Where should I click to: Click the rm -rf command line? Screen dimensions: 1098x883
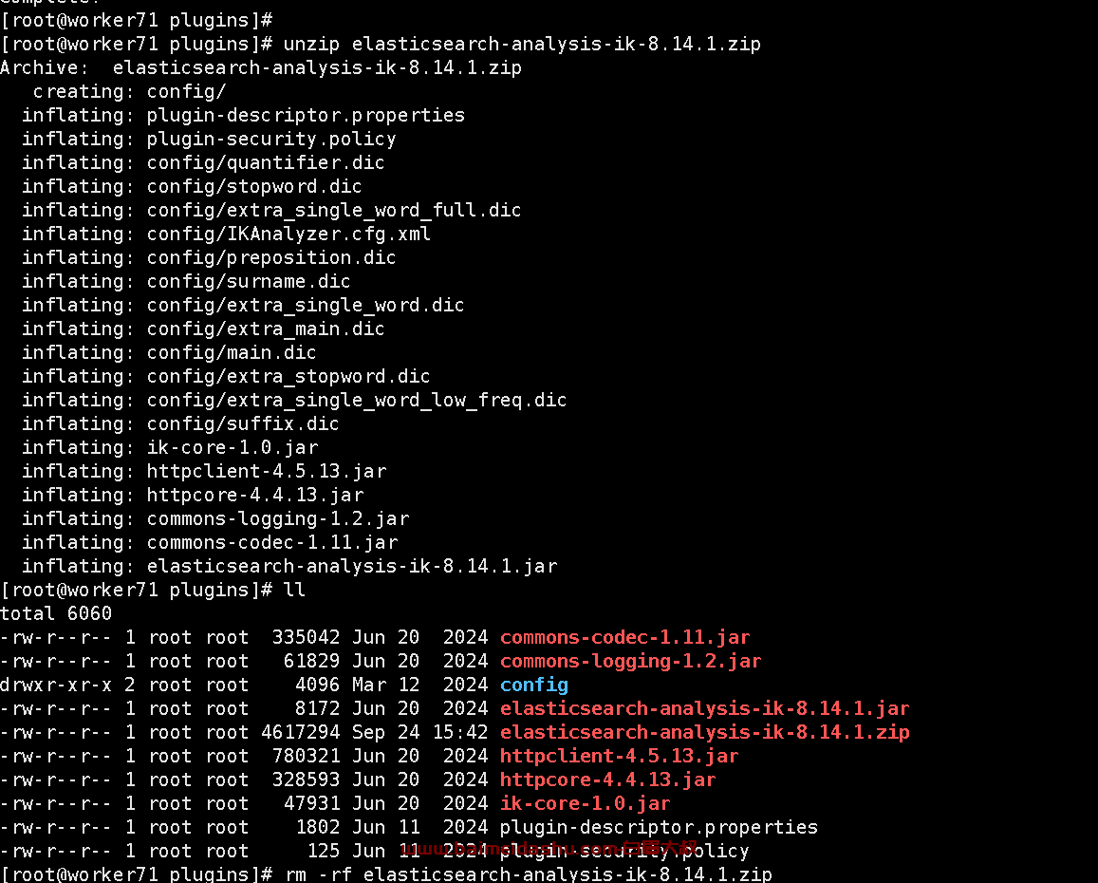coord(529,874)
